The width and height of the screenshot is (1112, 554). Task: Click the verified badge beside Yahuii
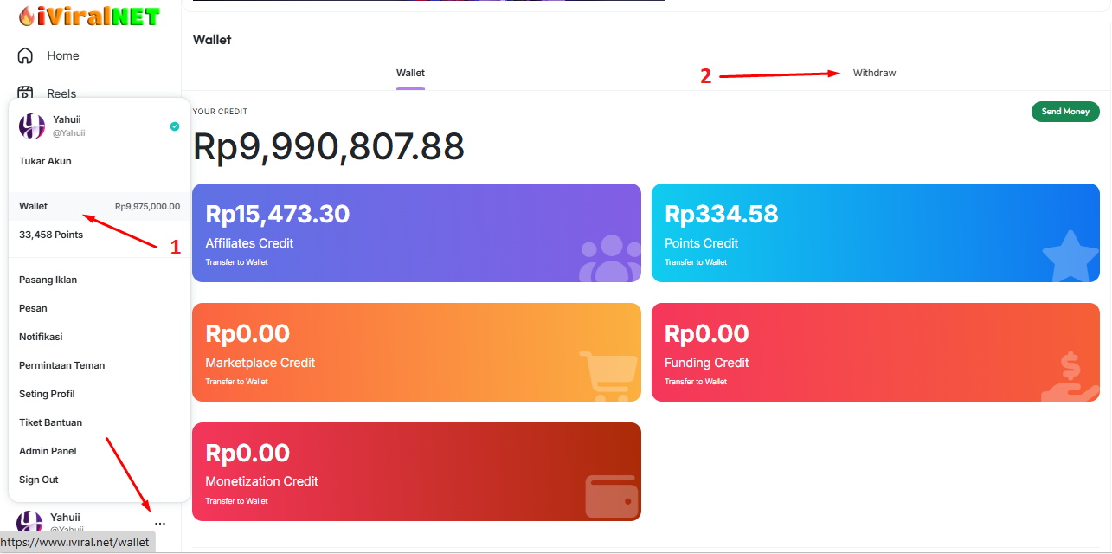(173, 126)
